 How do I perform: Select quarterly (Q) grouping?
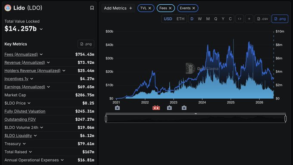click(215, 19)
